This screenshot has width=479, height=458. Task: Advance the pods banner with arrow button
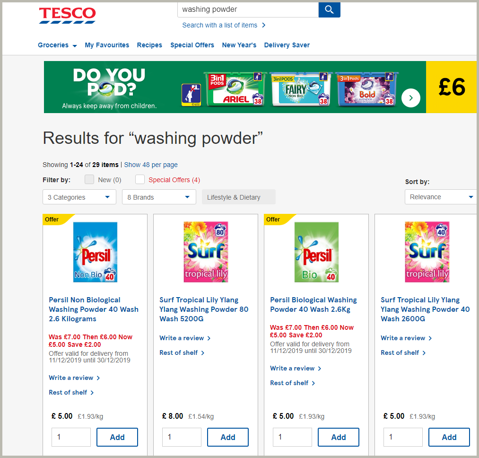(x=410, y=98)
